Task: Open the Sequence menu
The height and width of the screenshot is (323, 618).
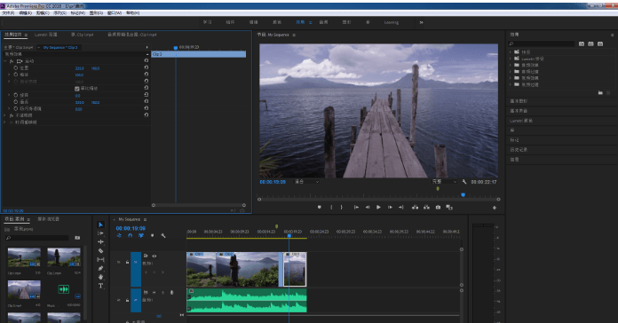Action: click(x=59, y=13)
